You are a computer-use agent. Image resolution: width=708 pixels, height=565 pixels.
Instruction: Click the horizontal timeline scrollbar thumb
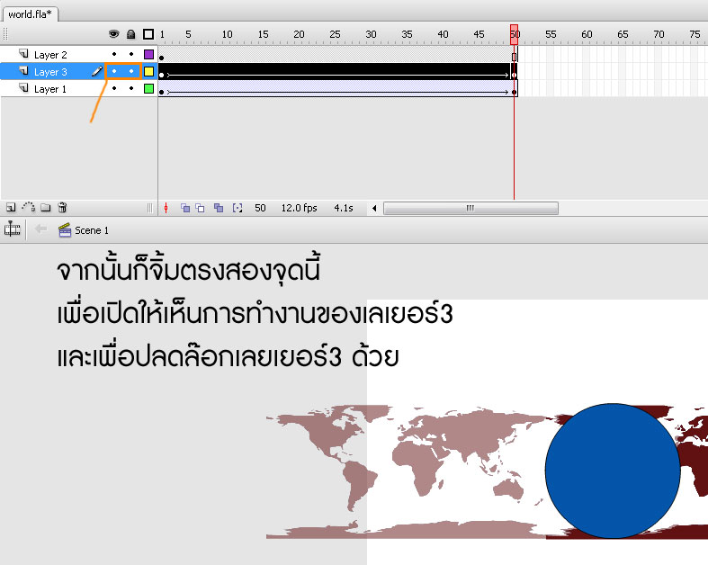(471, 208)
